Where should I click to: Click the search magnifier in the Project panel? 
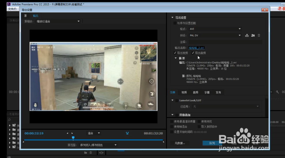(x=9, y=120)
